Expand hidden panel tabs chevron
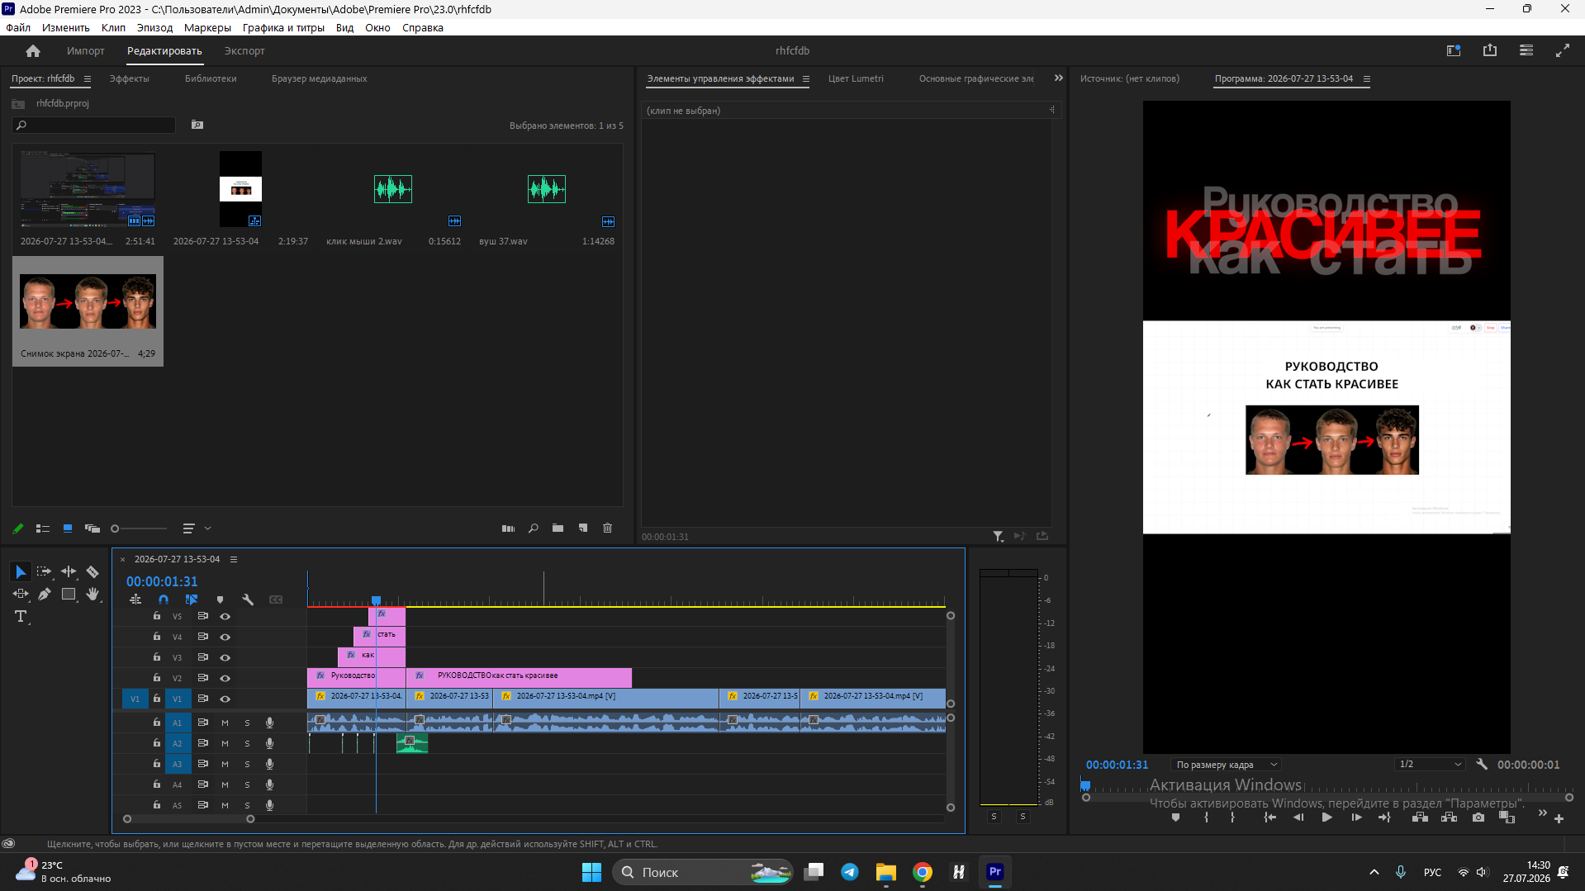The width and height of the screenshot is (1585, 891). [1058, 78]
